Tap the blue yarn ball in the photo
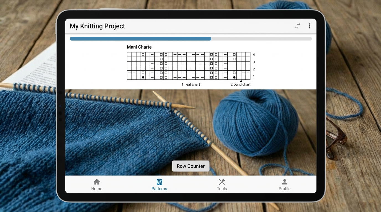The image size is (381, 212). [255, 121]
